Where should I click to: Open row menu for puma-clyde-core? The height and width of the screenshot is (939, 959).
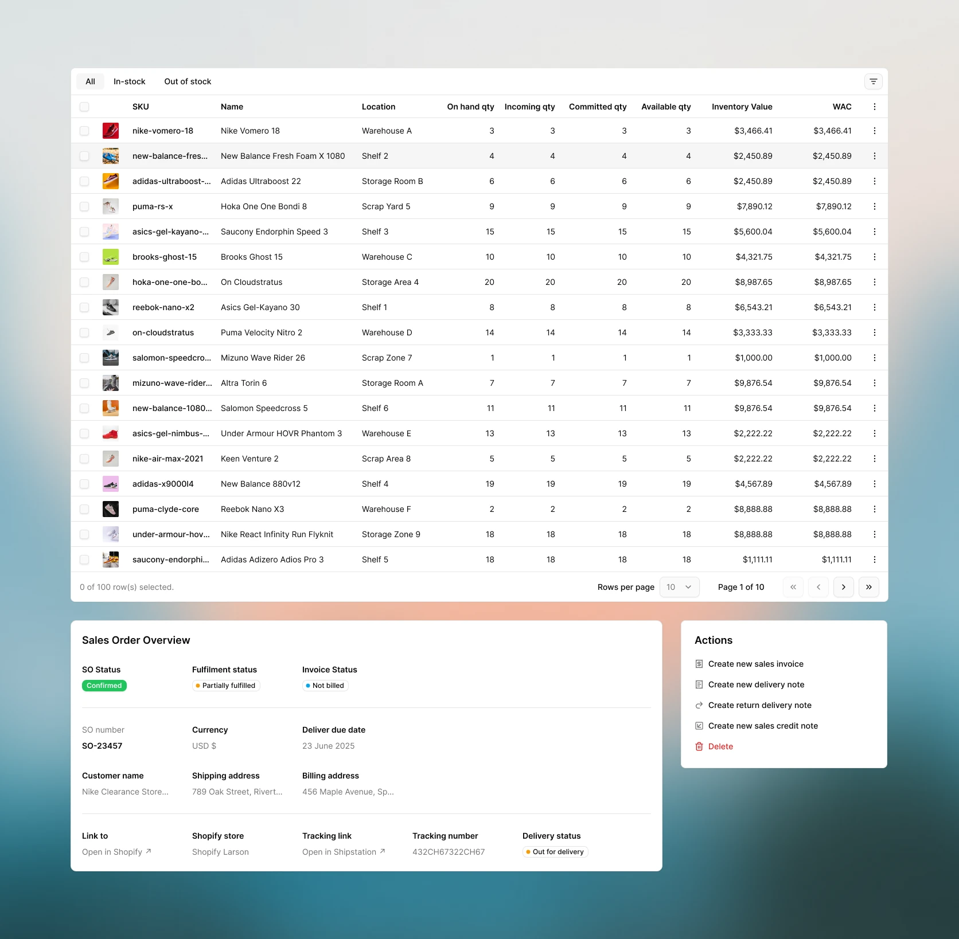874,509
